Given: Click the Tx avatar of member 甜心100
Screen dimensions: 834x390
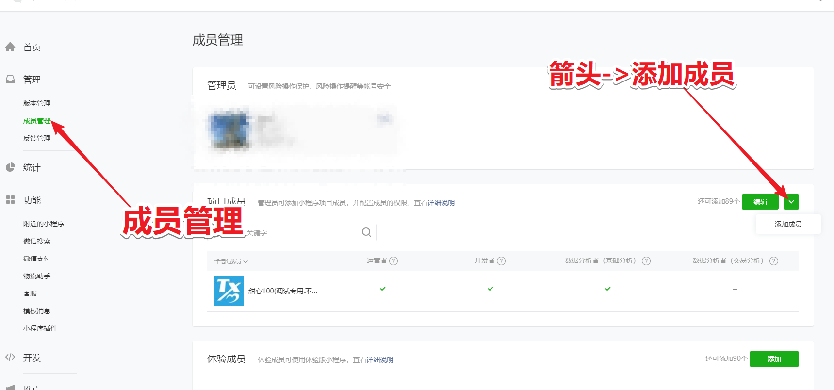Looking at the screenshot, I should click(229, 291).
